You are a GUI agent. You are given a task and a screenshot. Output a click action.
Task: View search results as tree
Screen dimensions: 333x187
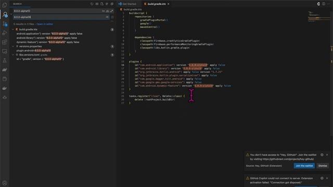click(107, 4)
